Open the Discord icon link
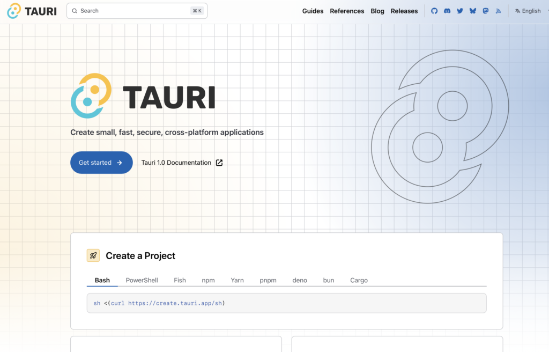 pos(447,11)
